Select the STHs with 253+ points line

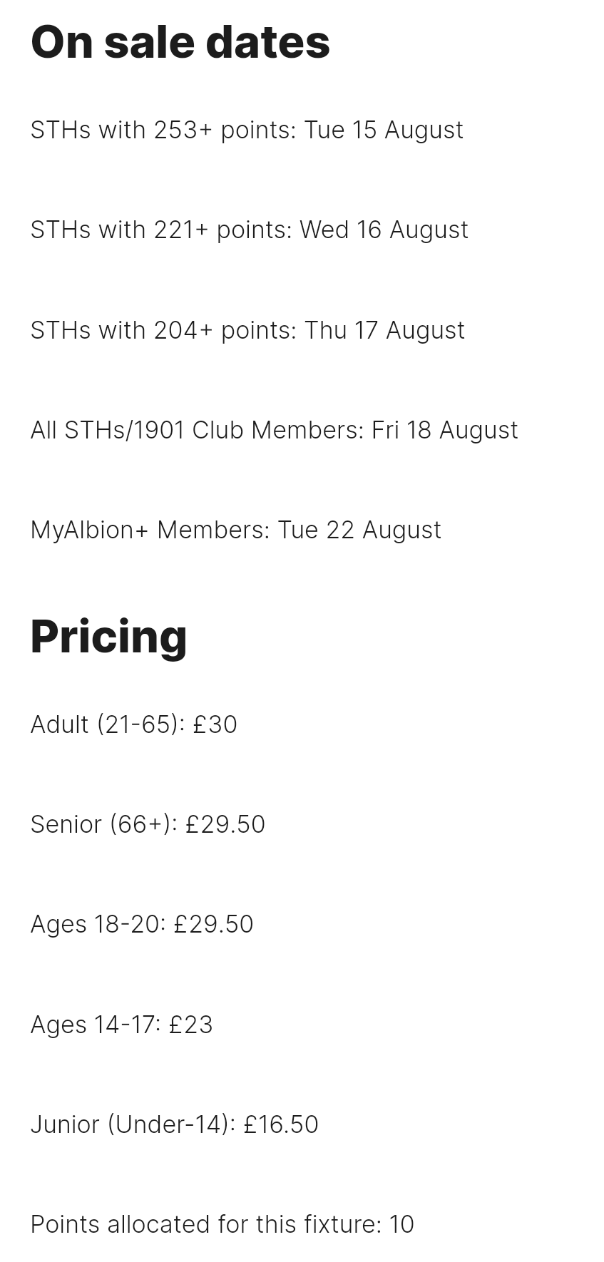pos(247,130)
